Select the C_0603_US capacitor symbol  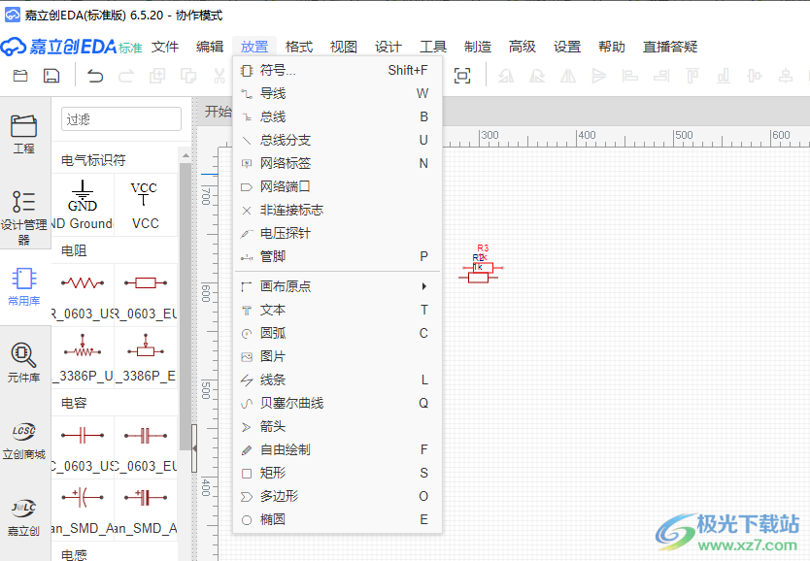pyautogui.click(x=83, y=445)
